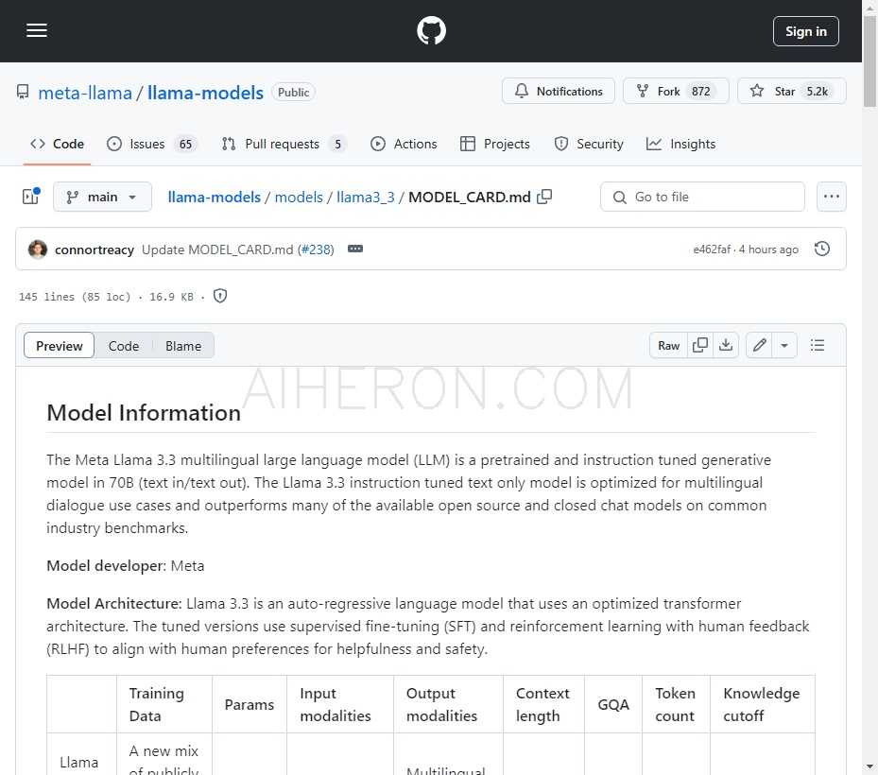Click the Notifications button
This screenshot has width=878, height=775.
[x=559, y=92]
